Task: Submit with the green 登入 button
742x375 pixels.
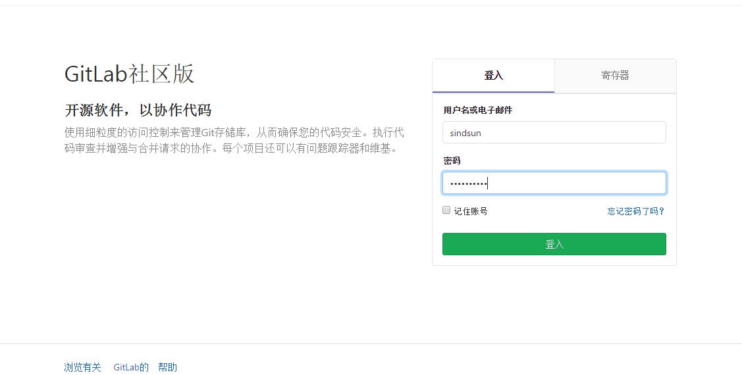Action: pyautogui.click(x=554, y=244)
